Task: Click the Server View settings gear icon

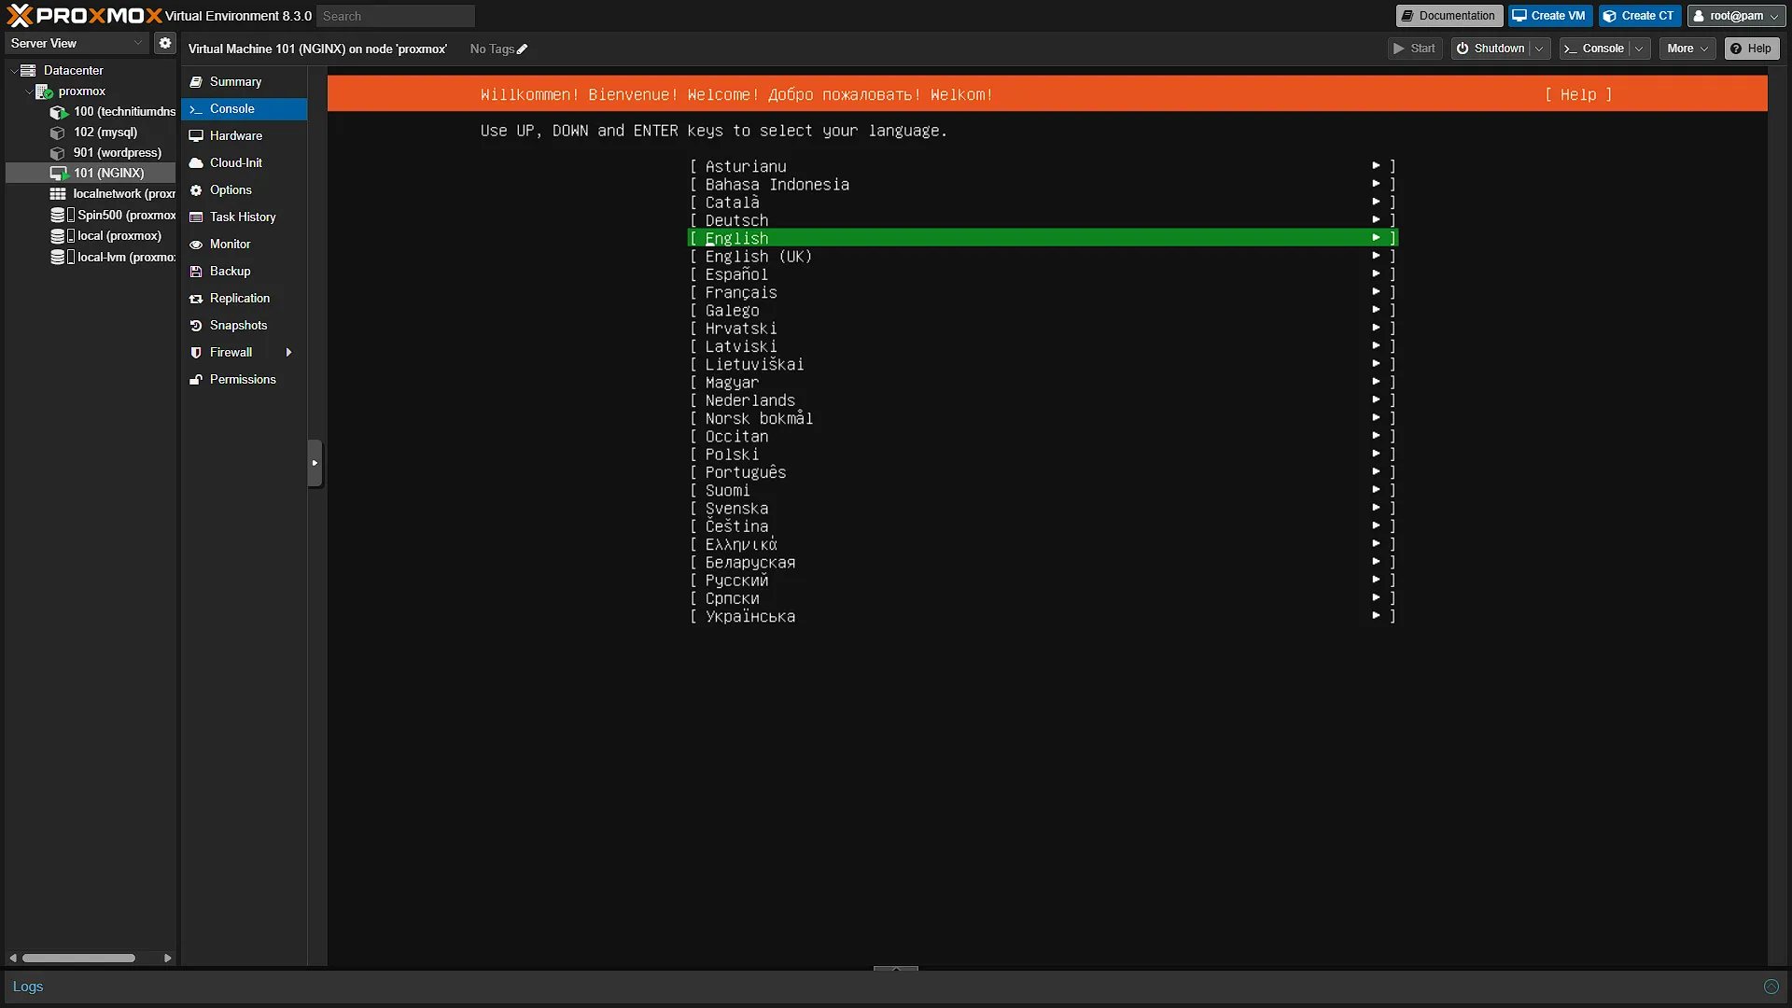Action: click(x=165, y=43)
